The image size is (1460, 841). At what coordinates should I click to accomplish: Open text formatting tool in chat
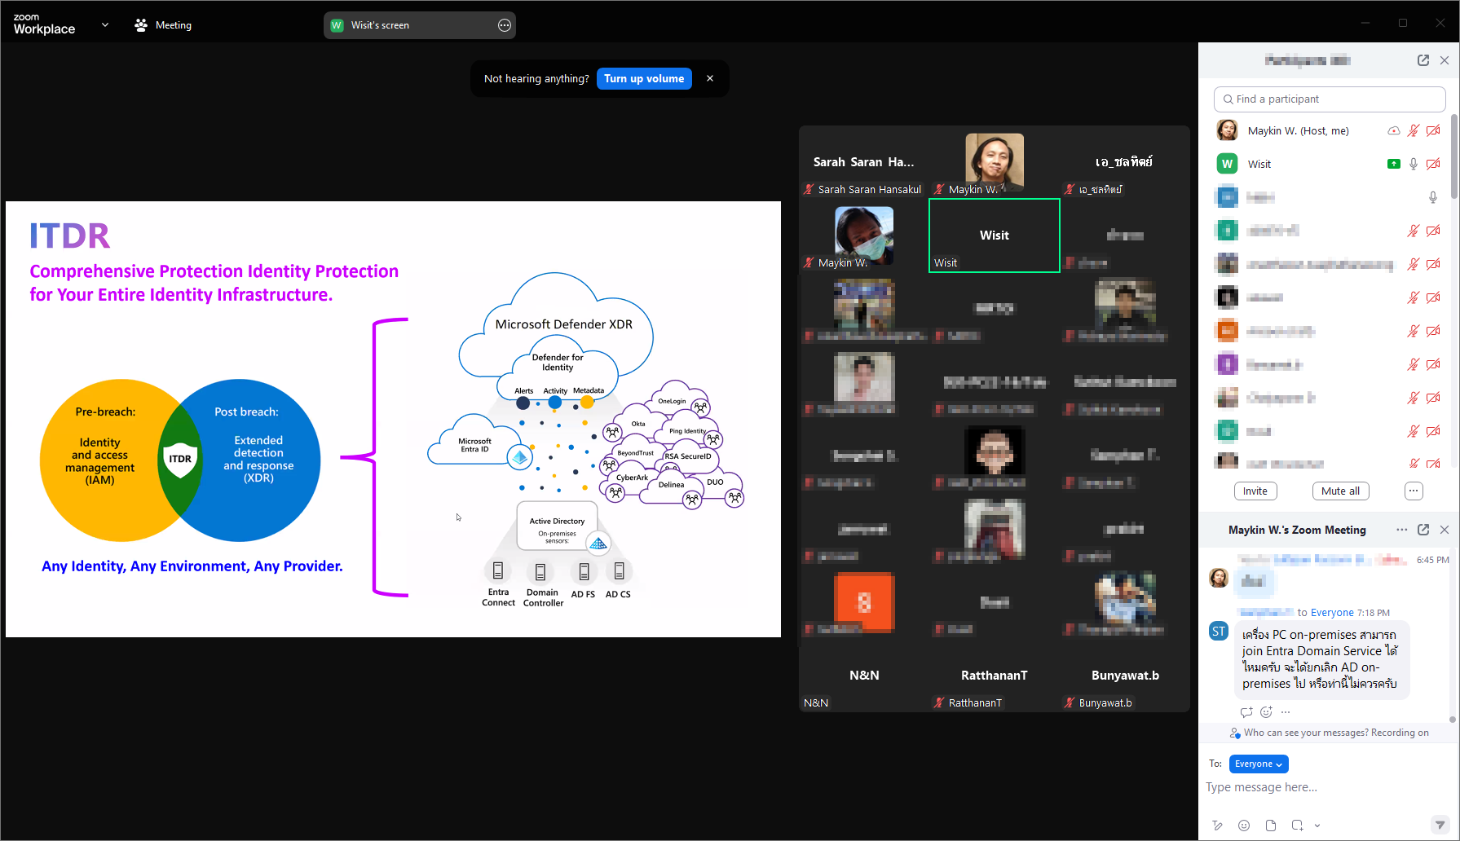tap(1217, 826)
